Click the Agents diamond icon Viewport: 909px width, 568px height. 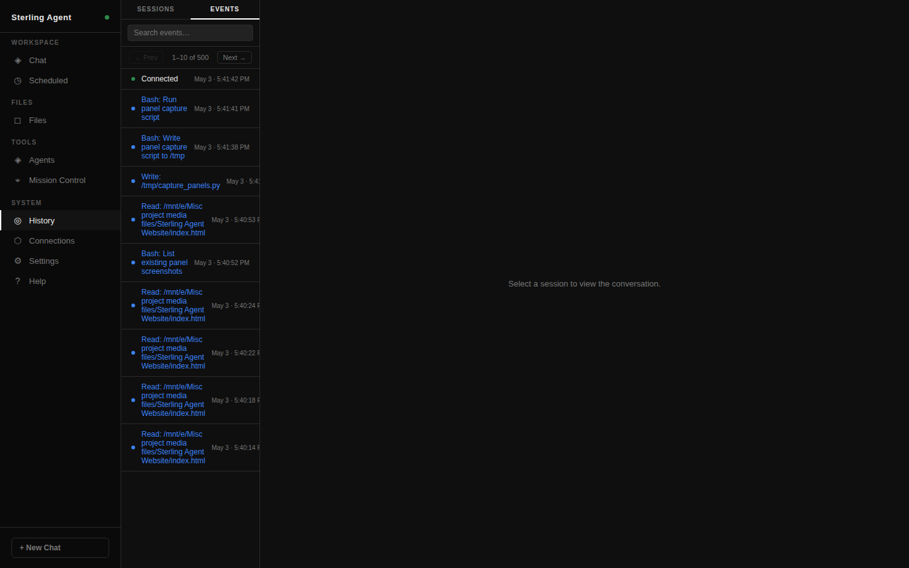[x=18, y=160]
